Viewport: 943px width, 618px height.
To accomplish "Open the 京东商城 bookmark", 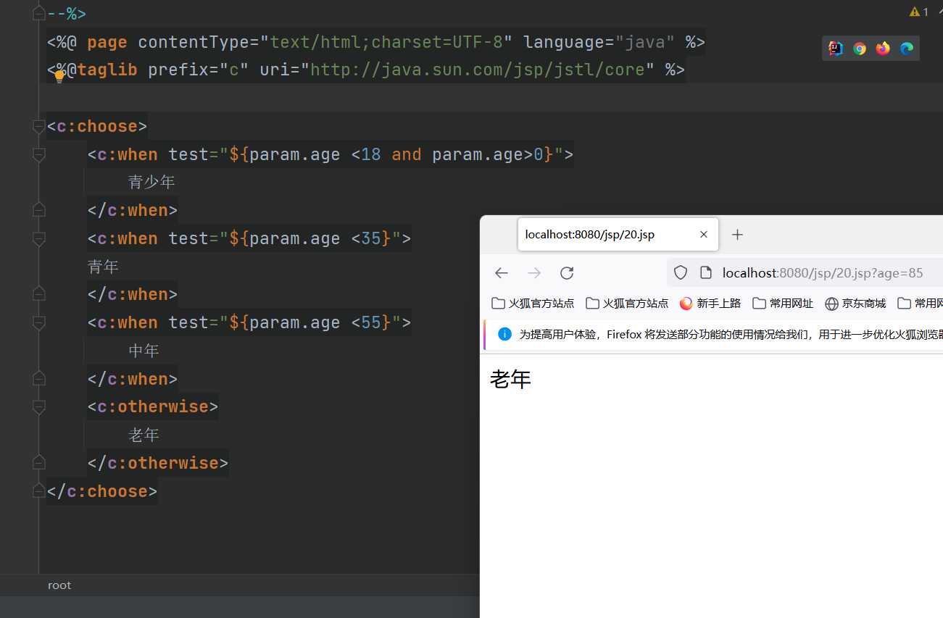I will coord(855,304).
